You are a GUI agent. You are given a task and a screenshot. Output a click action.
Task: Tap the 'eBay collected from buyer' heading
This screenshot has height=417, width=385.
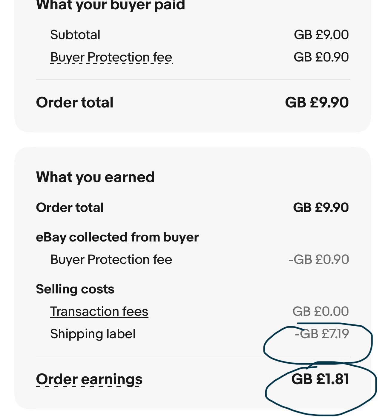coord(117,237)
